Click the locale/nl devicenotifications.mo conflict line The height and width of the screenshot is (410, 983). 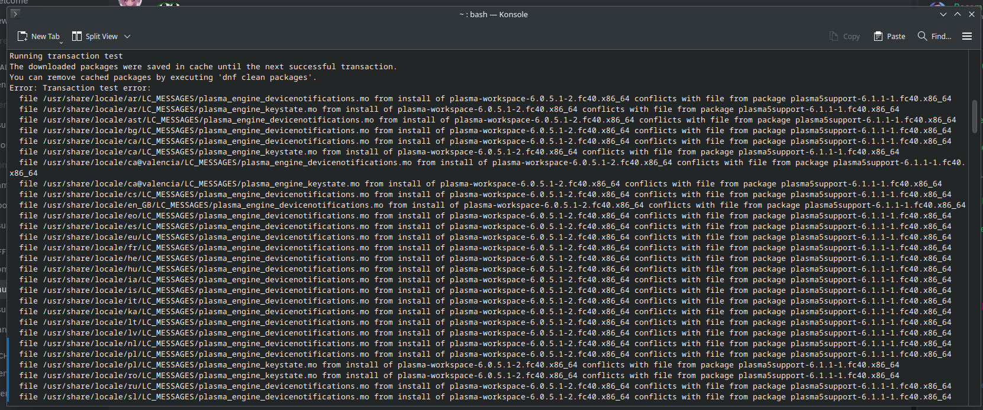(485, 344)
